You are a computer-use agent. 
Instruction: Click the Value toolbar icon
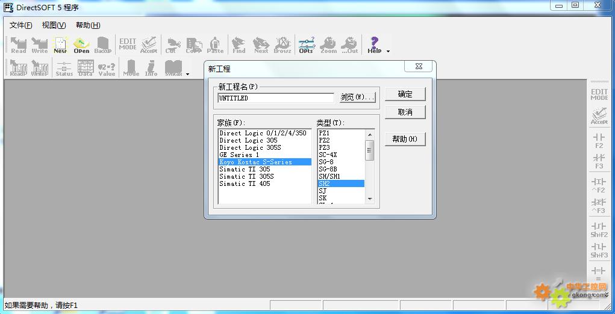click(107, 68)
